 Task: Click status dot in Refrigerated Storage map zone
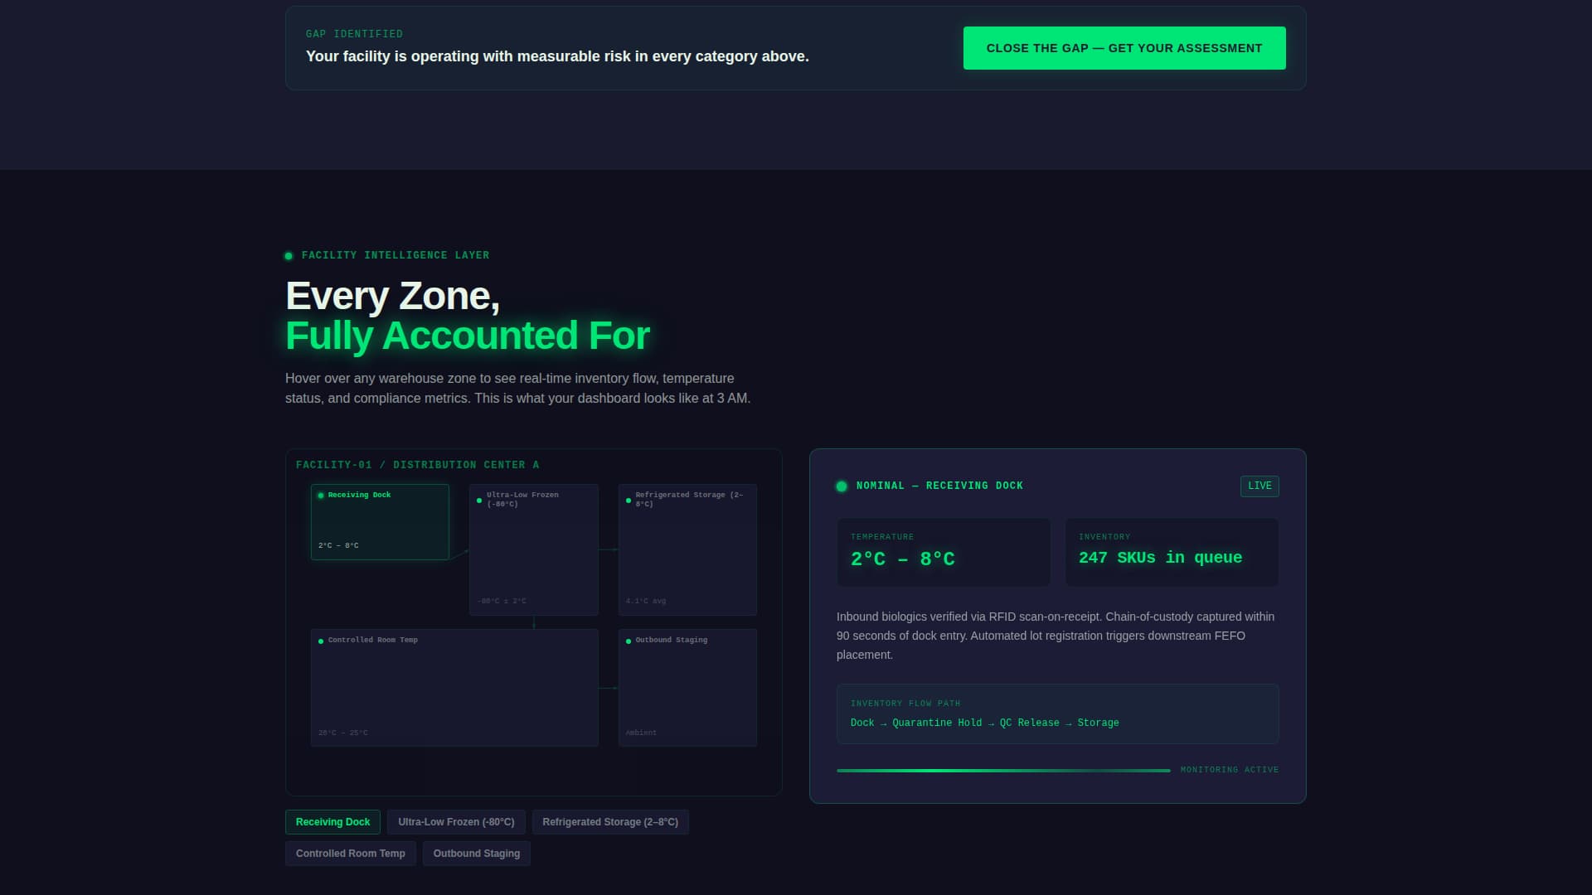(x=629, y=501)
